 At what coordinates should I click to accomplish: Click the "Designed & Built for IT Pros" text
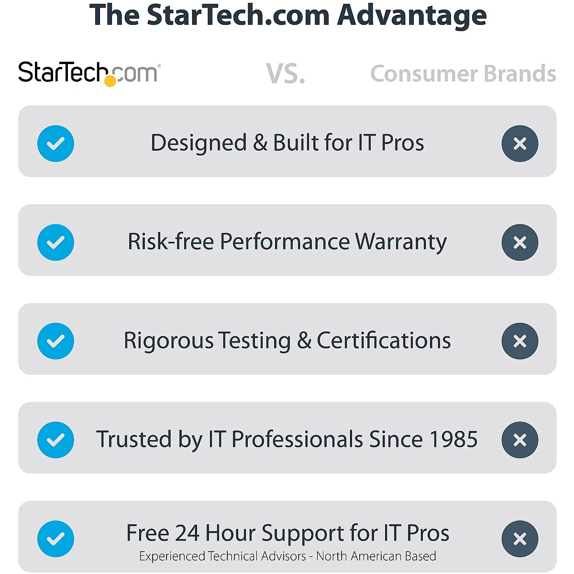(x=287, y=143)
